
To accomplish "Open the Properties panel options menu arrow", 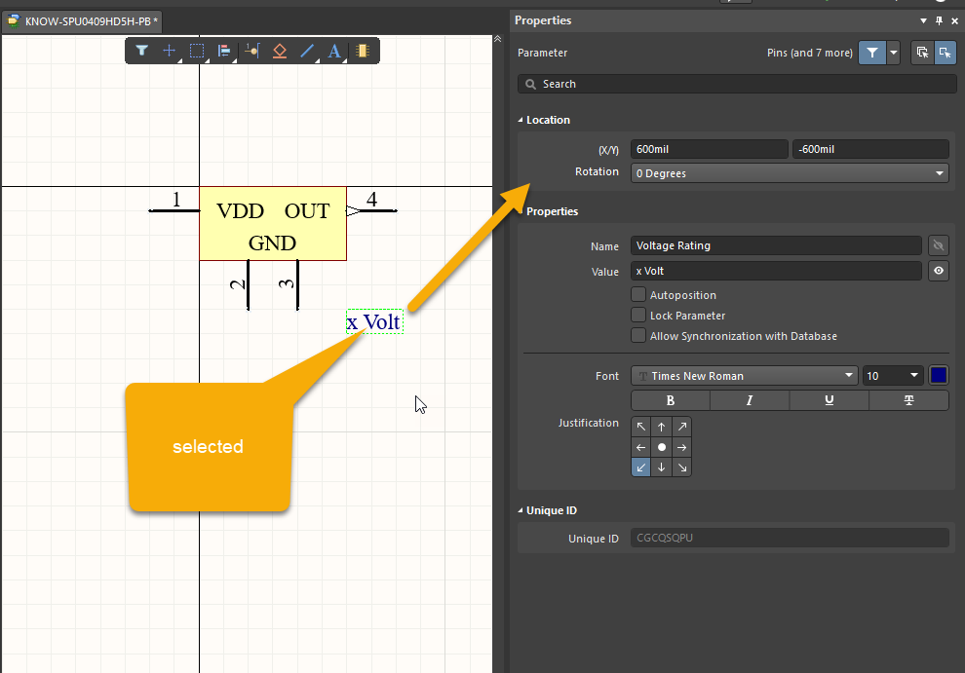I will coord(923,20).
